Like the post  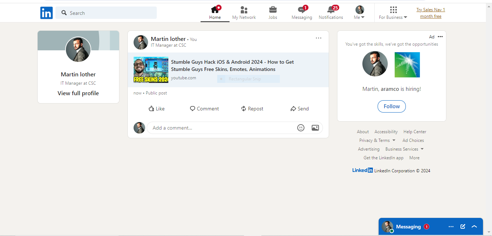point(157,109)
